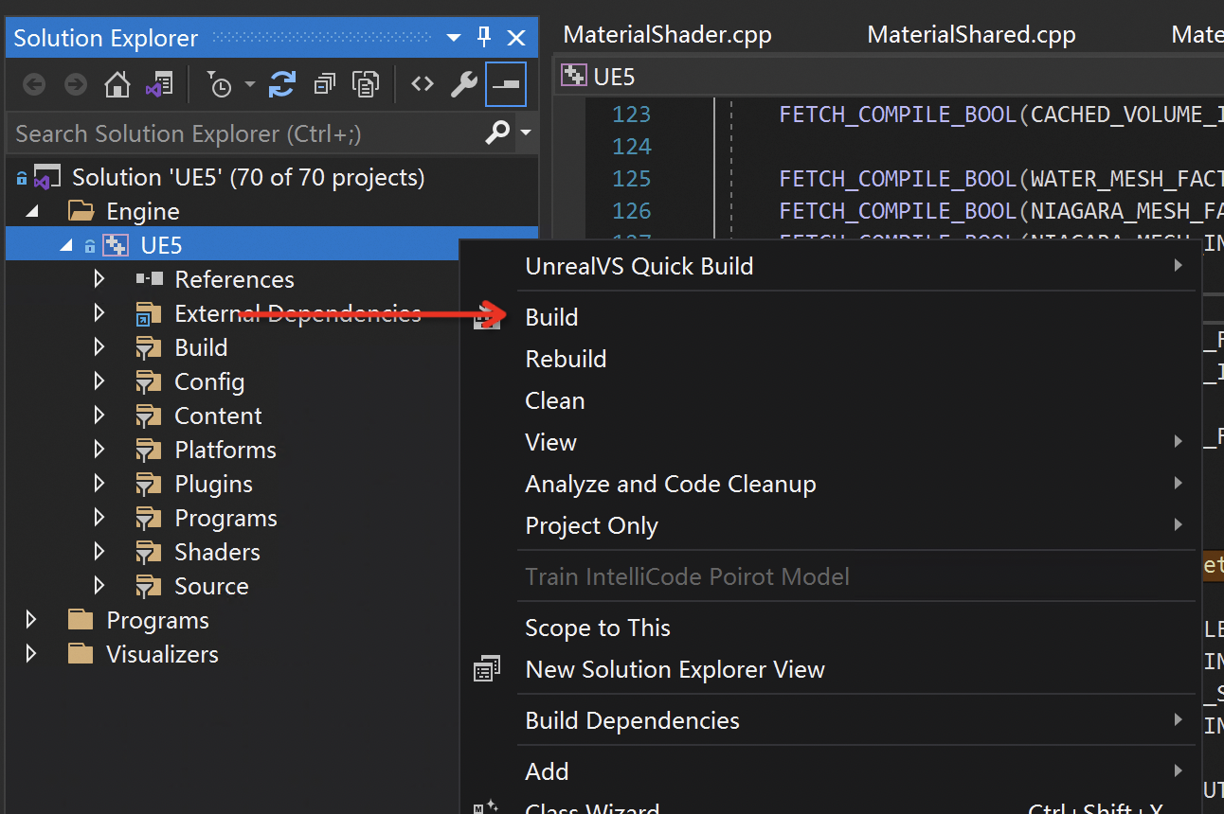Viewport: 1224px width, 814px height.
Task: Select Build from the context menu
Action: (551, 317)
